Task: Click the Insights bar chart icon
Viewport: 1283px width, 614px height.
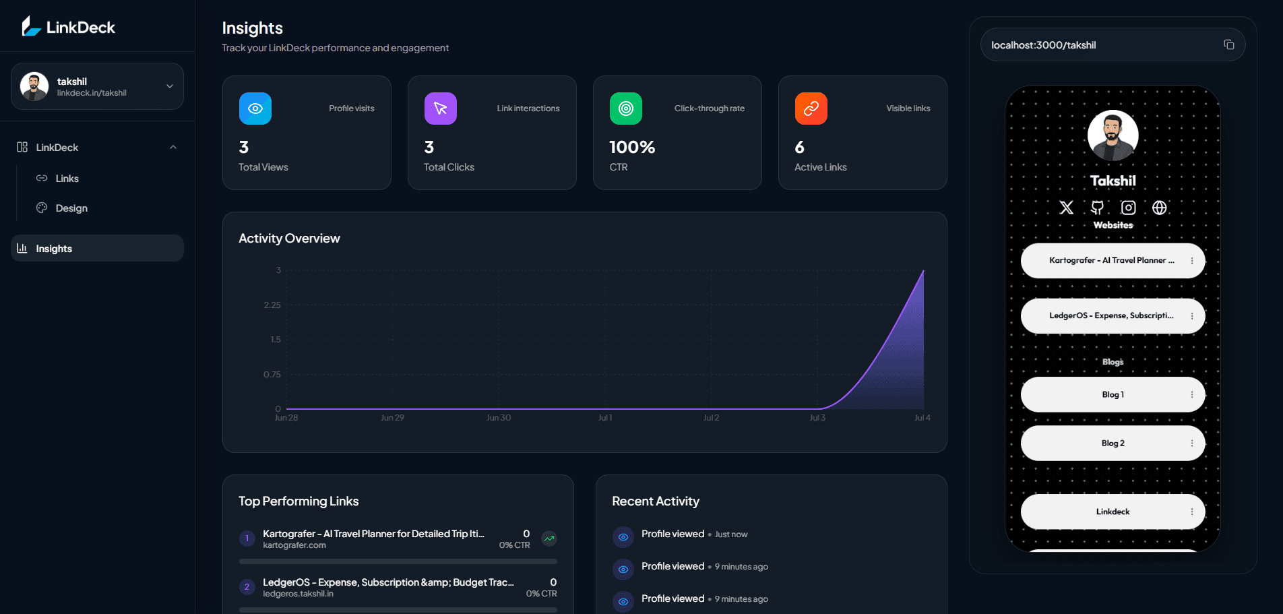Action: [x=22, y=248]
